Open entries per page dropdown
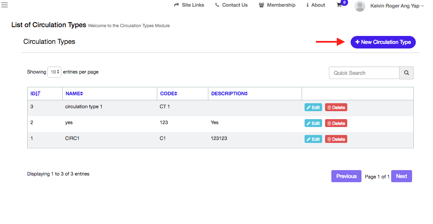 [54, 72]
